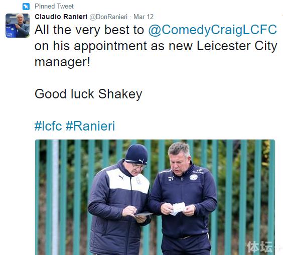Screen dimensions: 283x255
Task: Click the Chinese watermark in photo corner
Action: tap(260, 246)
